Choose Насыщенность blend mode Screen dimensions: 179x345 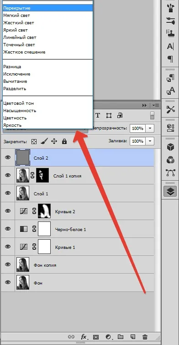click(x=48, y=110)
